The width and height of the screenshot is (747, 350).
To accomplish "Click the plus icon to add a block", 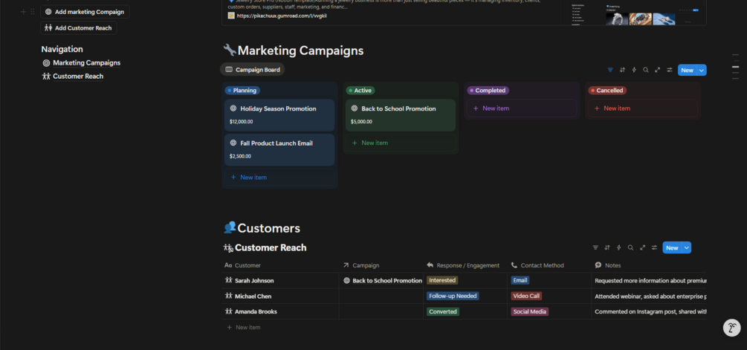I will 23,12.
